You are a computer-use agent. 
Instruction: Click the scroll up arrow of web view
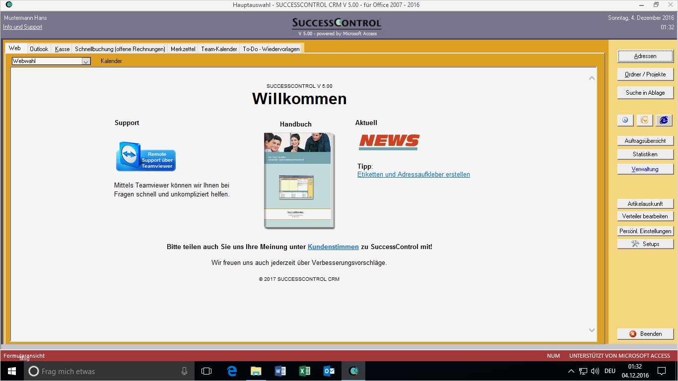tap(592, 78)
